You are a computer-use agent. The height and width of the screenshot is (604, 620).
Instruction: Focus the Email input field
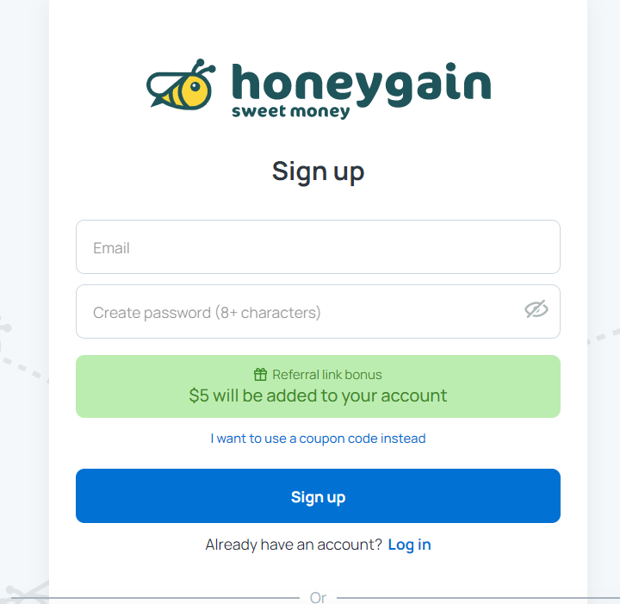(x=318, y=246)
